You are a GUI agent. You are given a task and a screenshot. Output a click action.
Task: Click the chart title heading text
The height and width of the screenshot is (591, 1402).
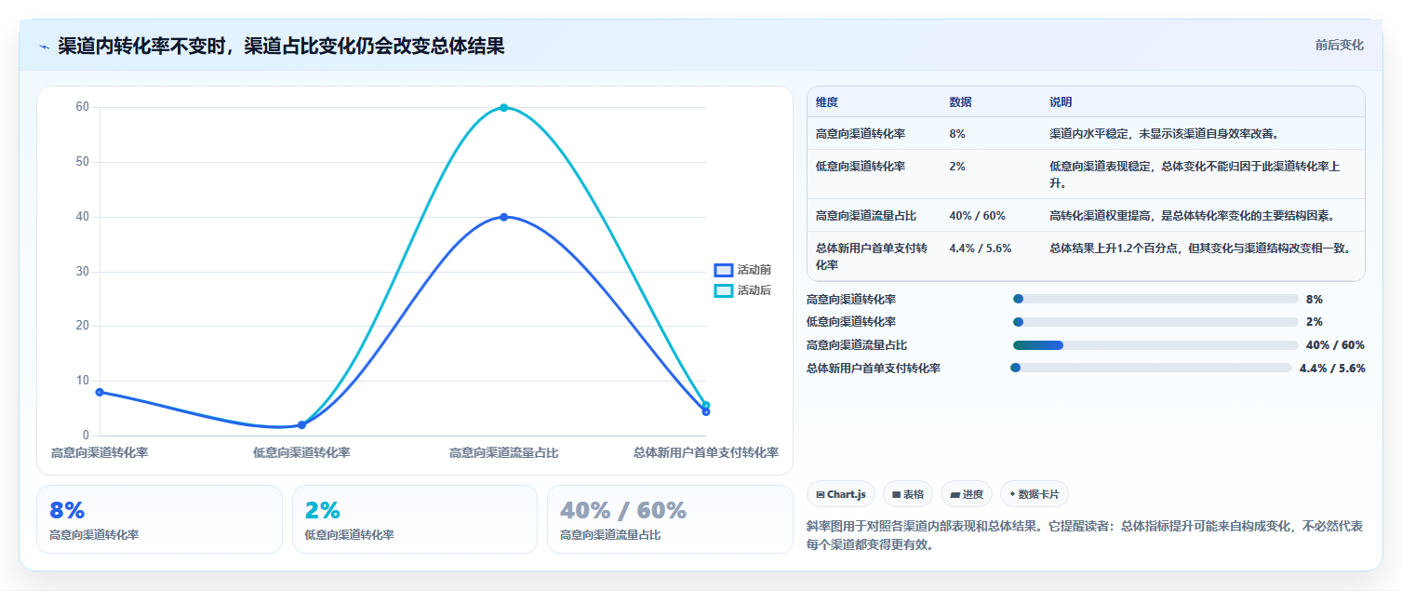click(281, 46)
